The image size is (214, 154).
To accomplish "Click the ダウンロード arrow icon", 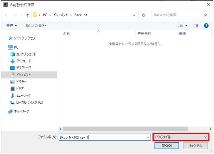I will pyautogui.click(x=12, y=61).
